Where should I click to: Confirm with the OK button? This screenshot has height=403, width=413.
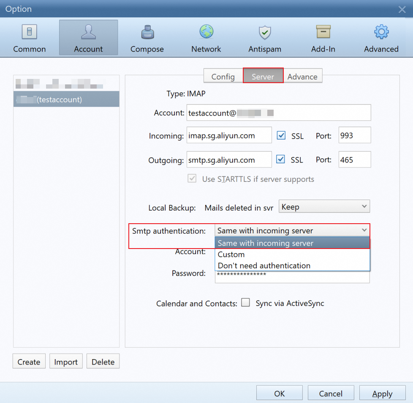280,393
